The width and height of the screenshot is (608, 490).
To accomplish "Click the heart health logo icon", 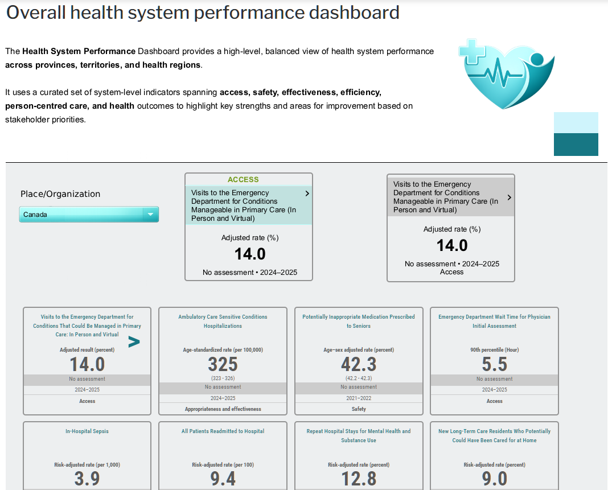I will tap(506, 73).
